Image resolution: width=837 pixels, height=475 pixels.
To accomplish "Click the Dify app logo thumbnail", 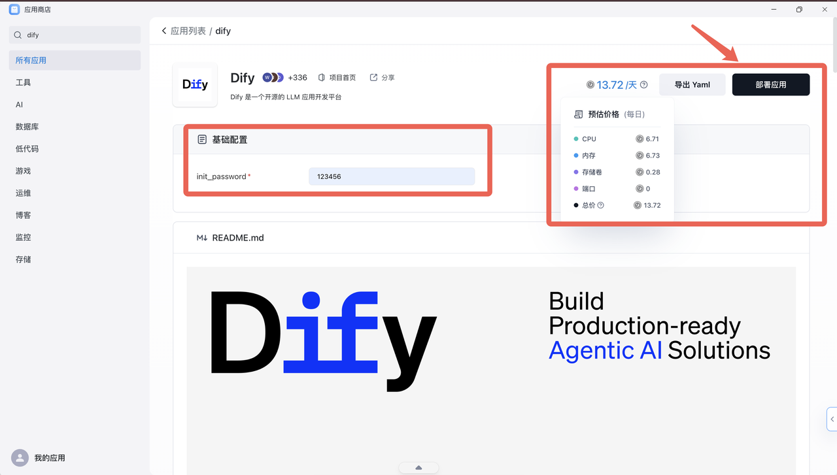I will click(x=195, y=84).
